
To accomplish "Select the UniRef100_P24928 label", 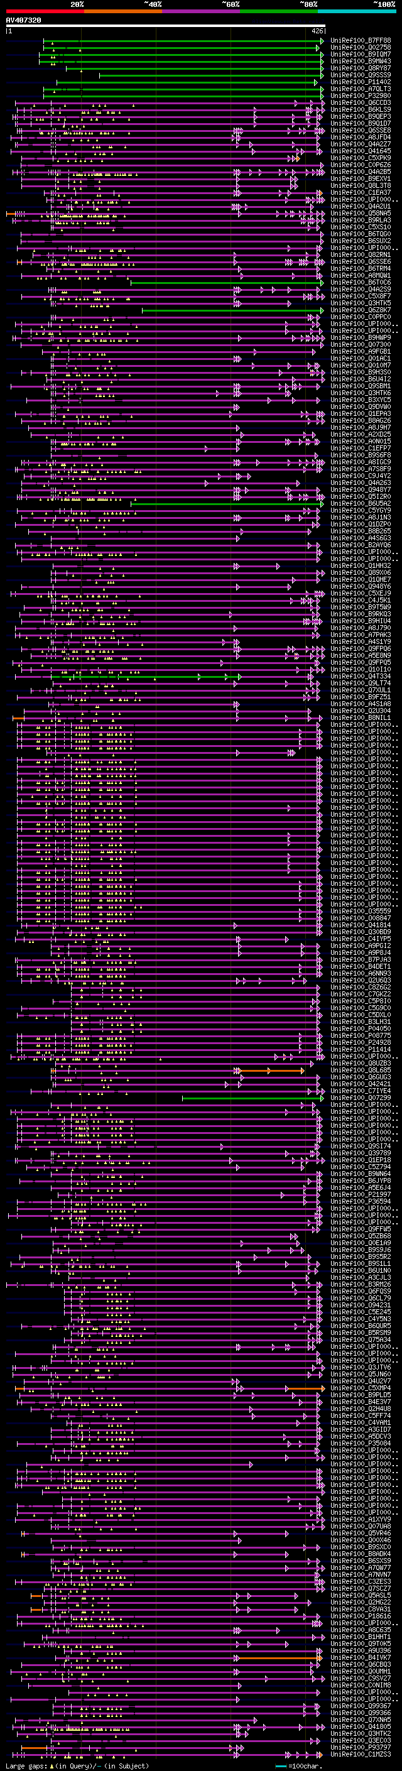I will point(361,1042).
